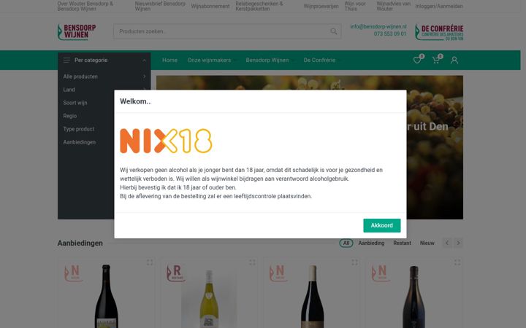
Task: Click the white wine bottle with R badge
Action: 209,299
